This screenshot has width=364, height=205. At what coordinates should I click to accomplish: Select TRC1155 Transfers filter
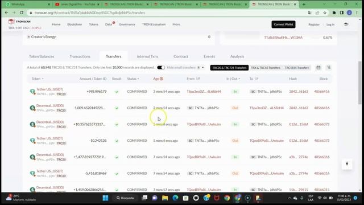pyautogui.click(x=297, y=68)
